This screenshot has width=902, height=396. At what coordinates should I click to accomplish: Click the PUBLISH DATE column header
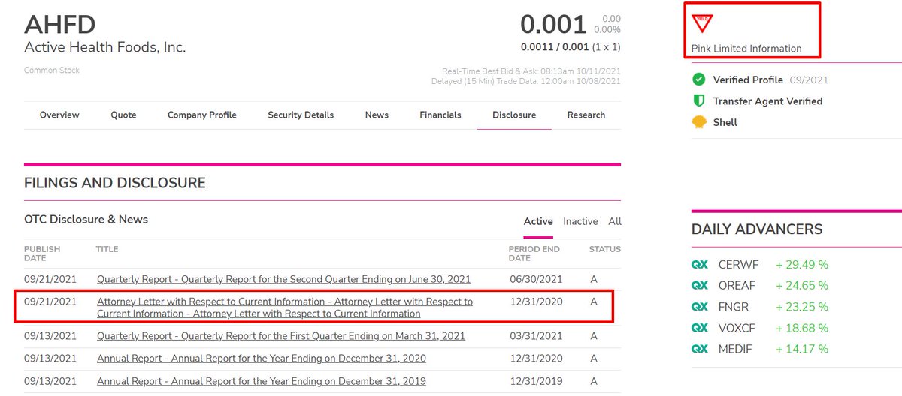[42, 253]
